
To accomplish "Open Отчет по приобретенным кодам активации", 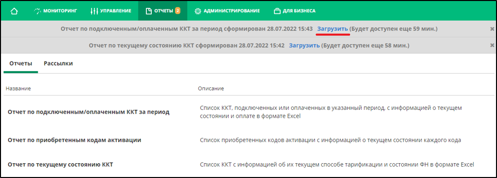I will click(74, 140).
